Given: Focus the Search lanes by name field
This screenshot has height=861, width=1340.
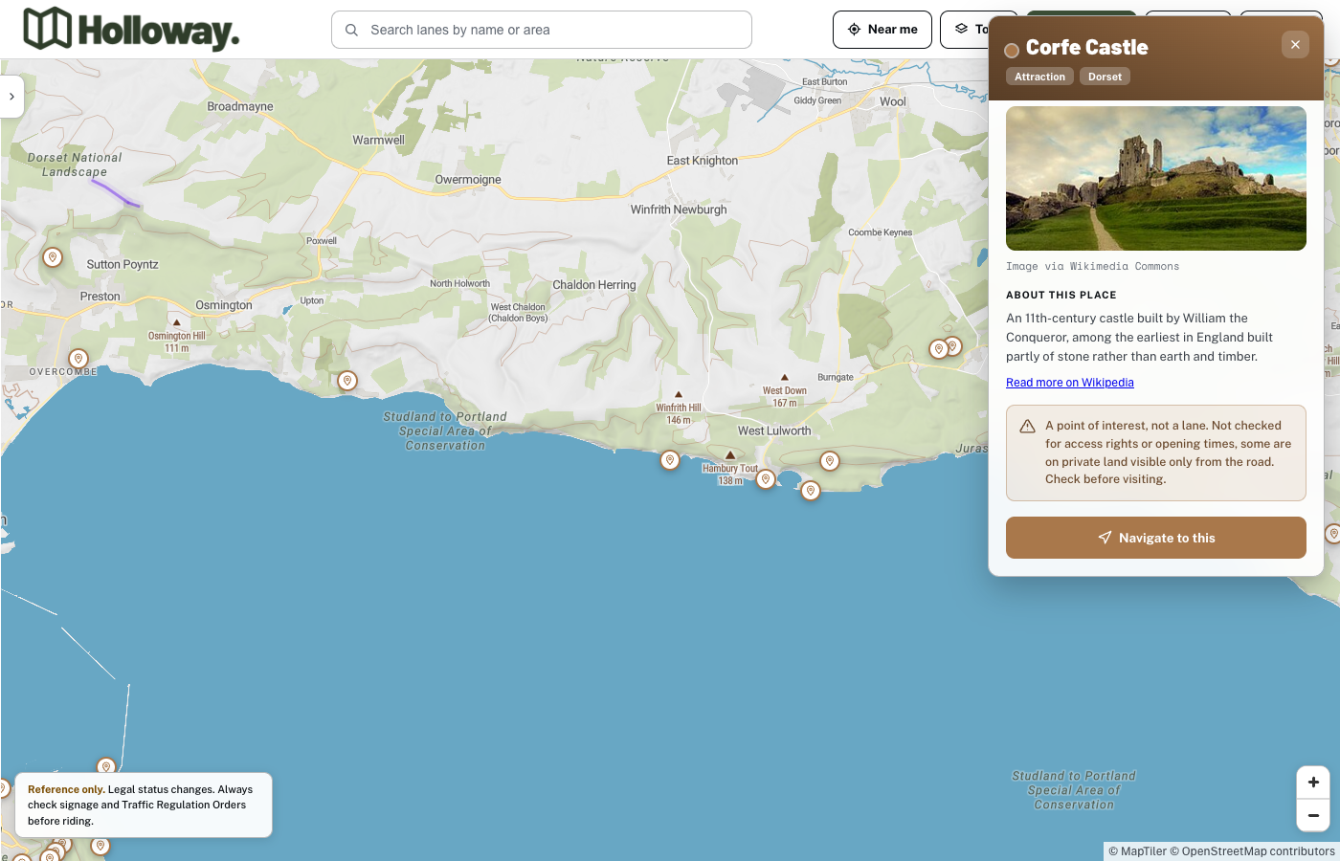Looking at the screenshot, I should (542, 30).
